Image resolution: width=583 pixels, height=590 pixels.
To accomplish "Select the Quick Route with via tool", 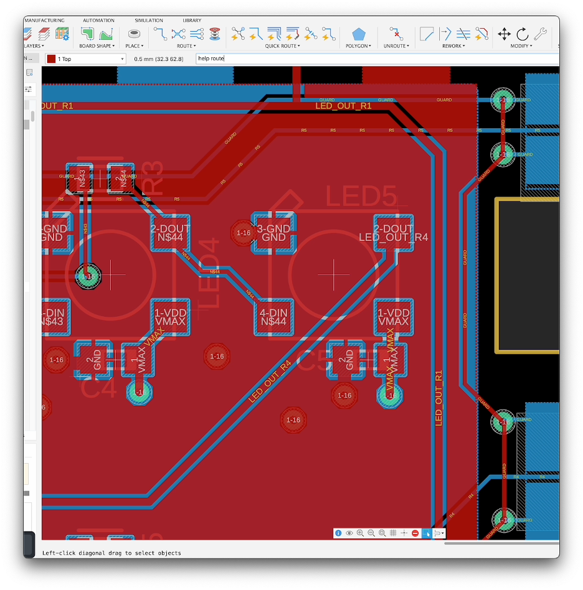I will pos(329,34).
